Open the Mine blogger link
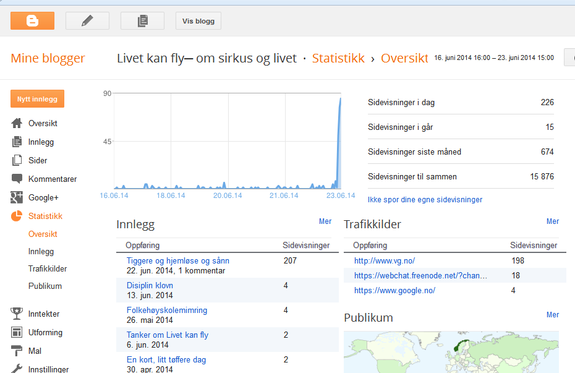575x373 pixels. [x=48, y=59]
